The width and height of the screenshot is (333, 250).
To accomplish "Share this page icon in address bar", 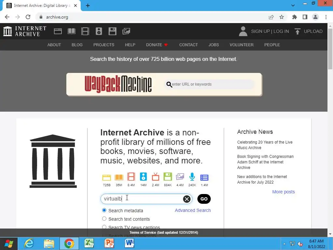I will [271, 17].
